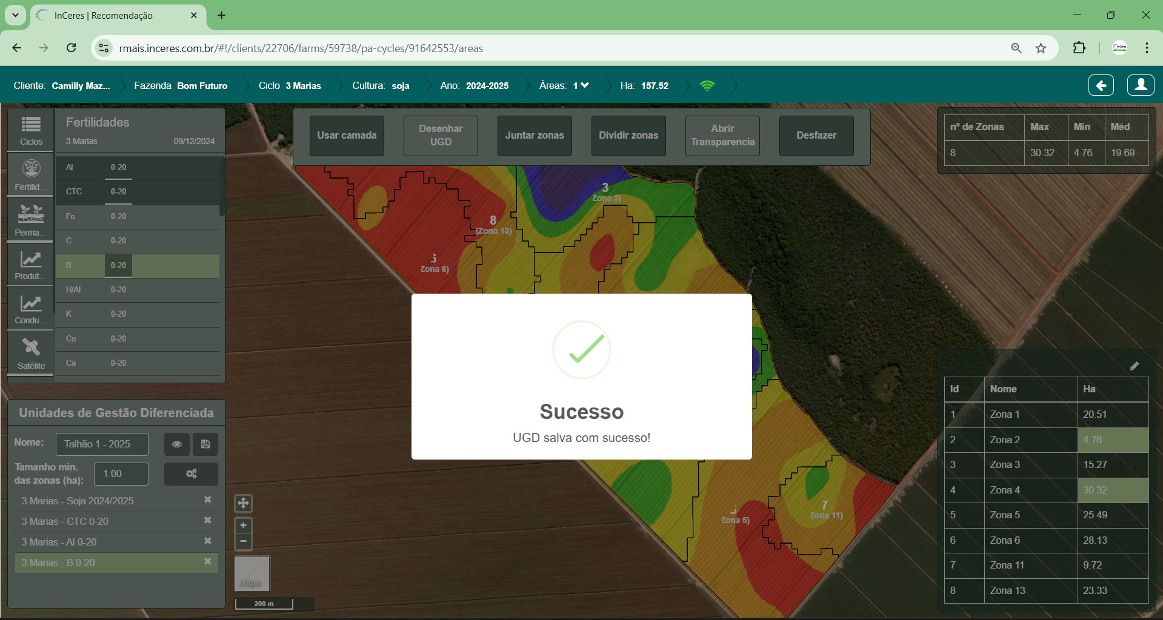This screenshot has width=1163, height=620.
Task: Click the Nome input field
Action: point(102,444)
